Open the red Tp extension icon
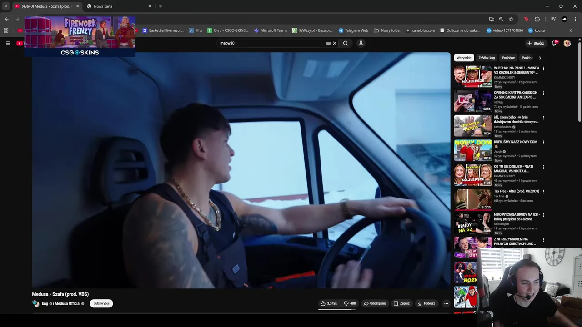582x327 pixels. (x=526, y=19)
